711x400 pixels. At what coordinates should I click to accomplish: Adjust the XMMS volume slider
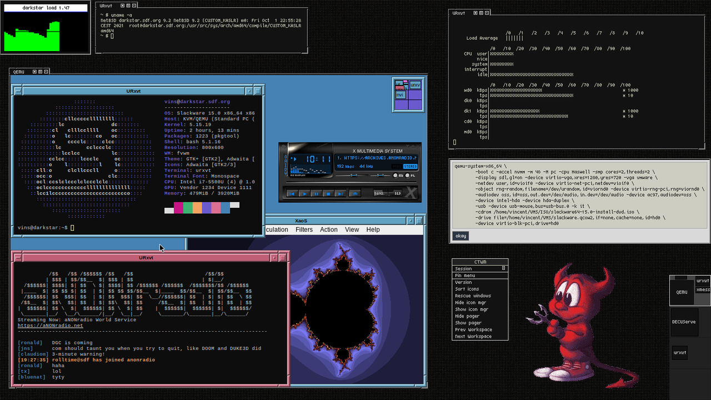[x=352, y=176]
